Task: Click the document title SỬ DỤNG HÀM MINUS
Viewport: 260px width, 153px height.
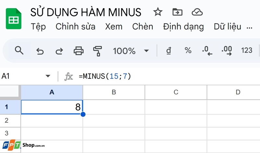Action: (86, 12)
